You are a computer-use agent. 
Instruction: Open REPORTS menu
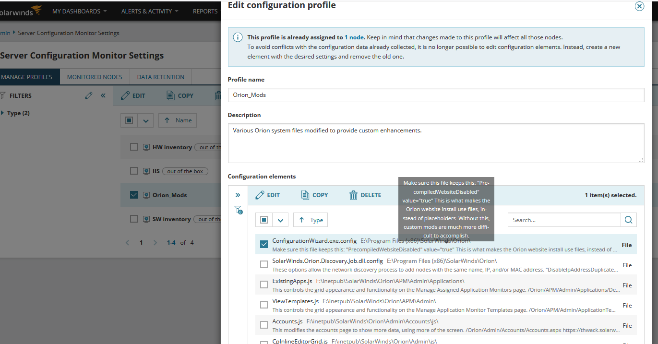coord(205,11)
